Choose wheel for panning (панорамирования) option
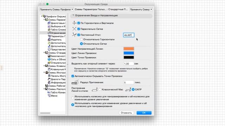The width and height of the screenshot is (225, 126). click(x=73, y=98)
